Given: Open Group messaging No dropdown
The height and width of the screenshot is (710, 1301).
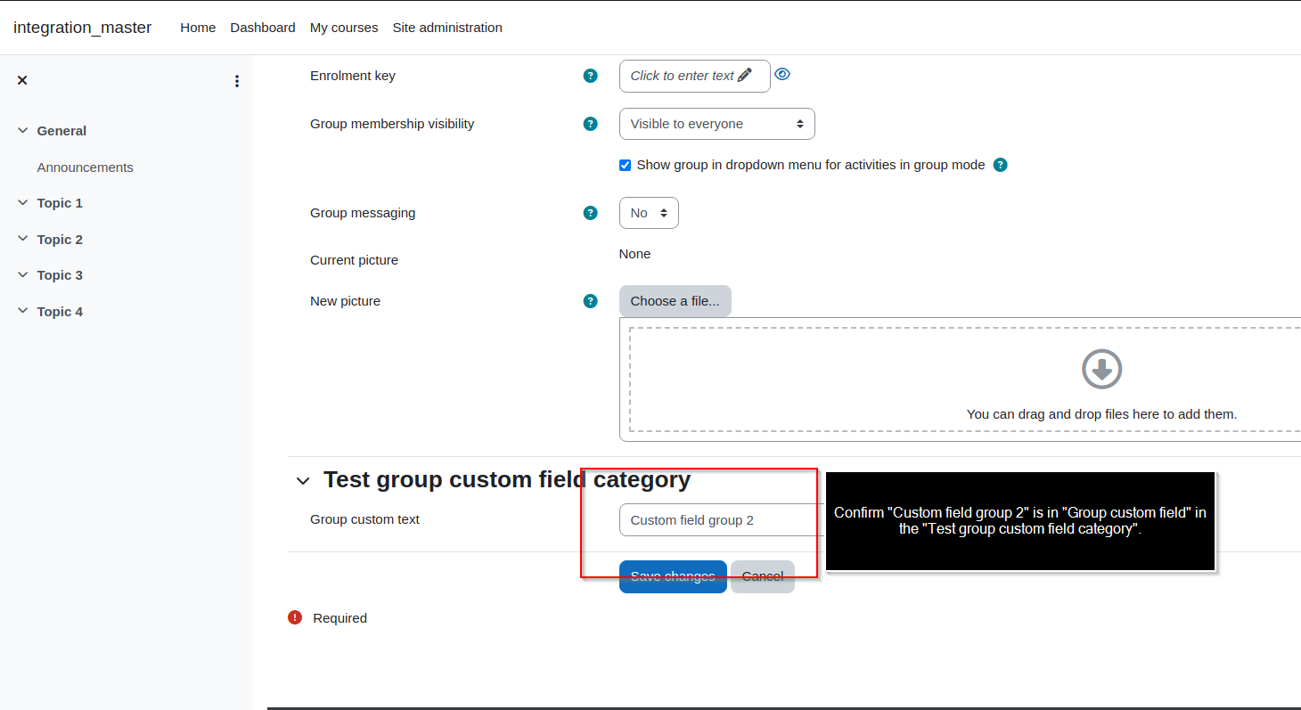Looking at the screenshot, I should click(x=649, y=213).
